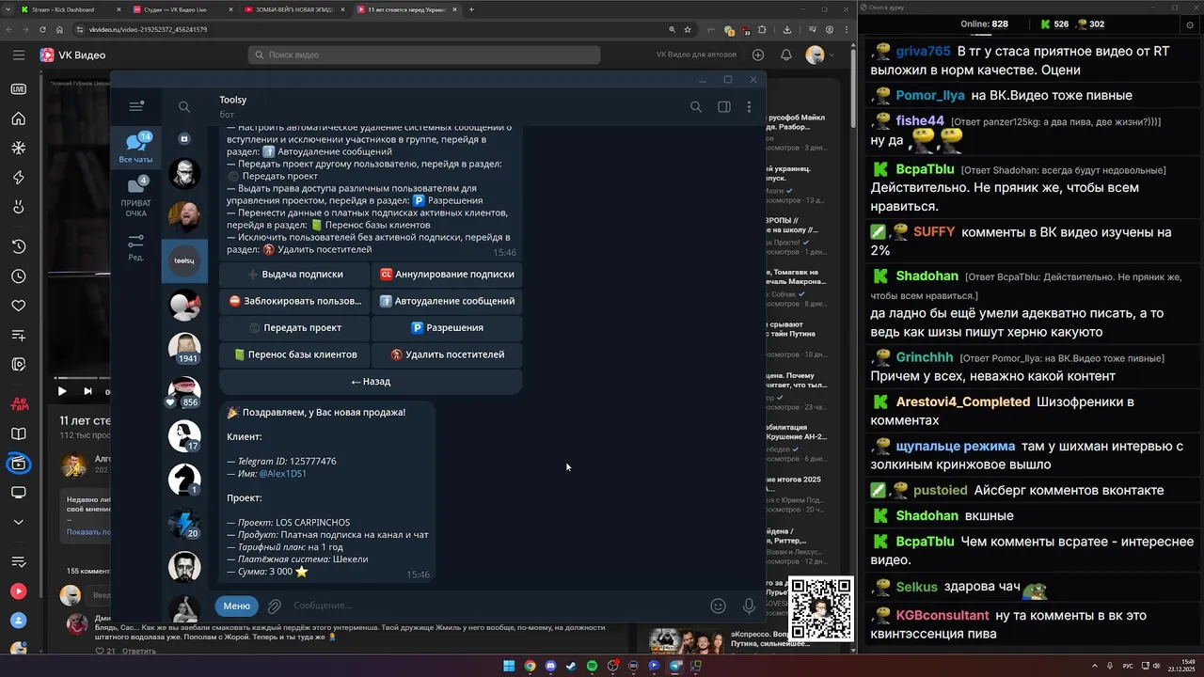Open Spotify from the taskbar
1204x677 pixels.
click(592, 667)
